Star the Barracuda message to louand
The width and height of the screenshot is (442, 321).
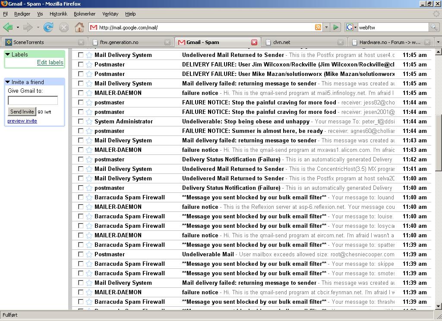tap(89, 197)
